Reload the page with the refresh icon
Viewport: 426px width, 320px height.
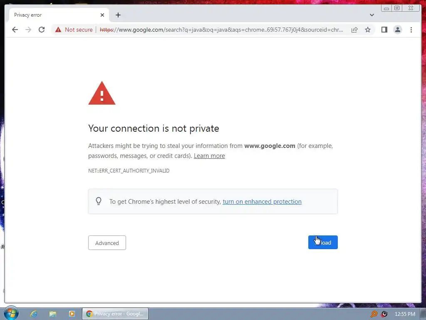pos(42,30)
